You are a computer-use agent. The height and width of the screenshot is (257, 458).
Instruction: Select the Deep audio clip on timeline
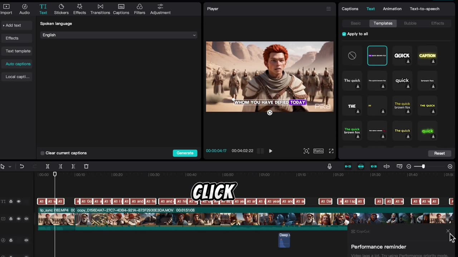(x=284, y=240)
